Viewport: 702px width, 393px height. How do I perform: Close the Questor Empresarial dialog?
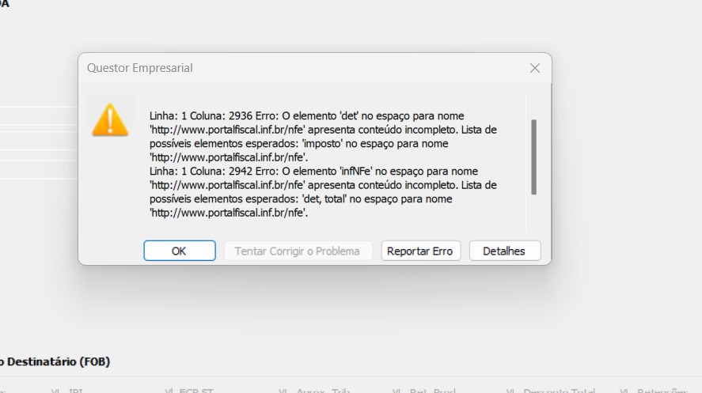534,68
